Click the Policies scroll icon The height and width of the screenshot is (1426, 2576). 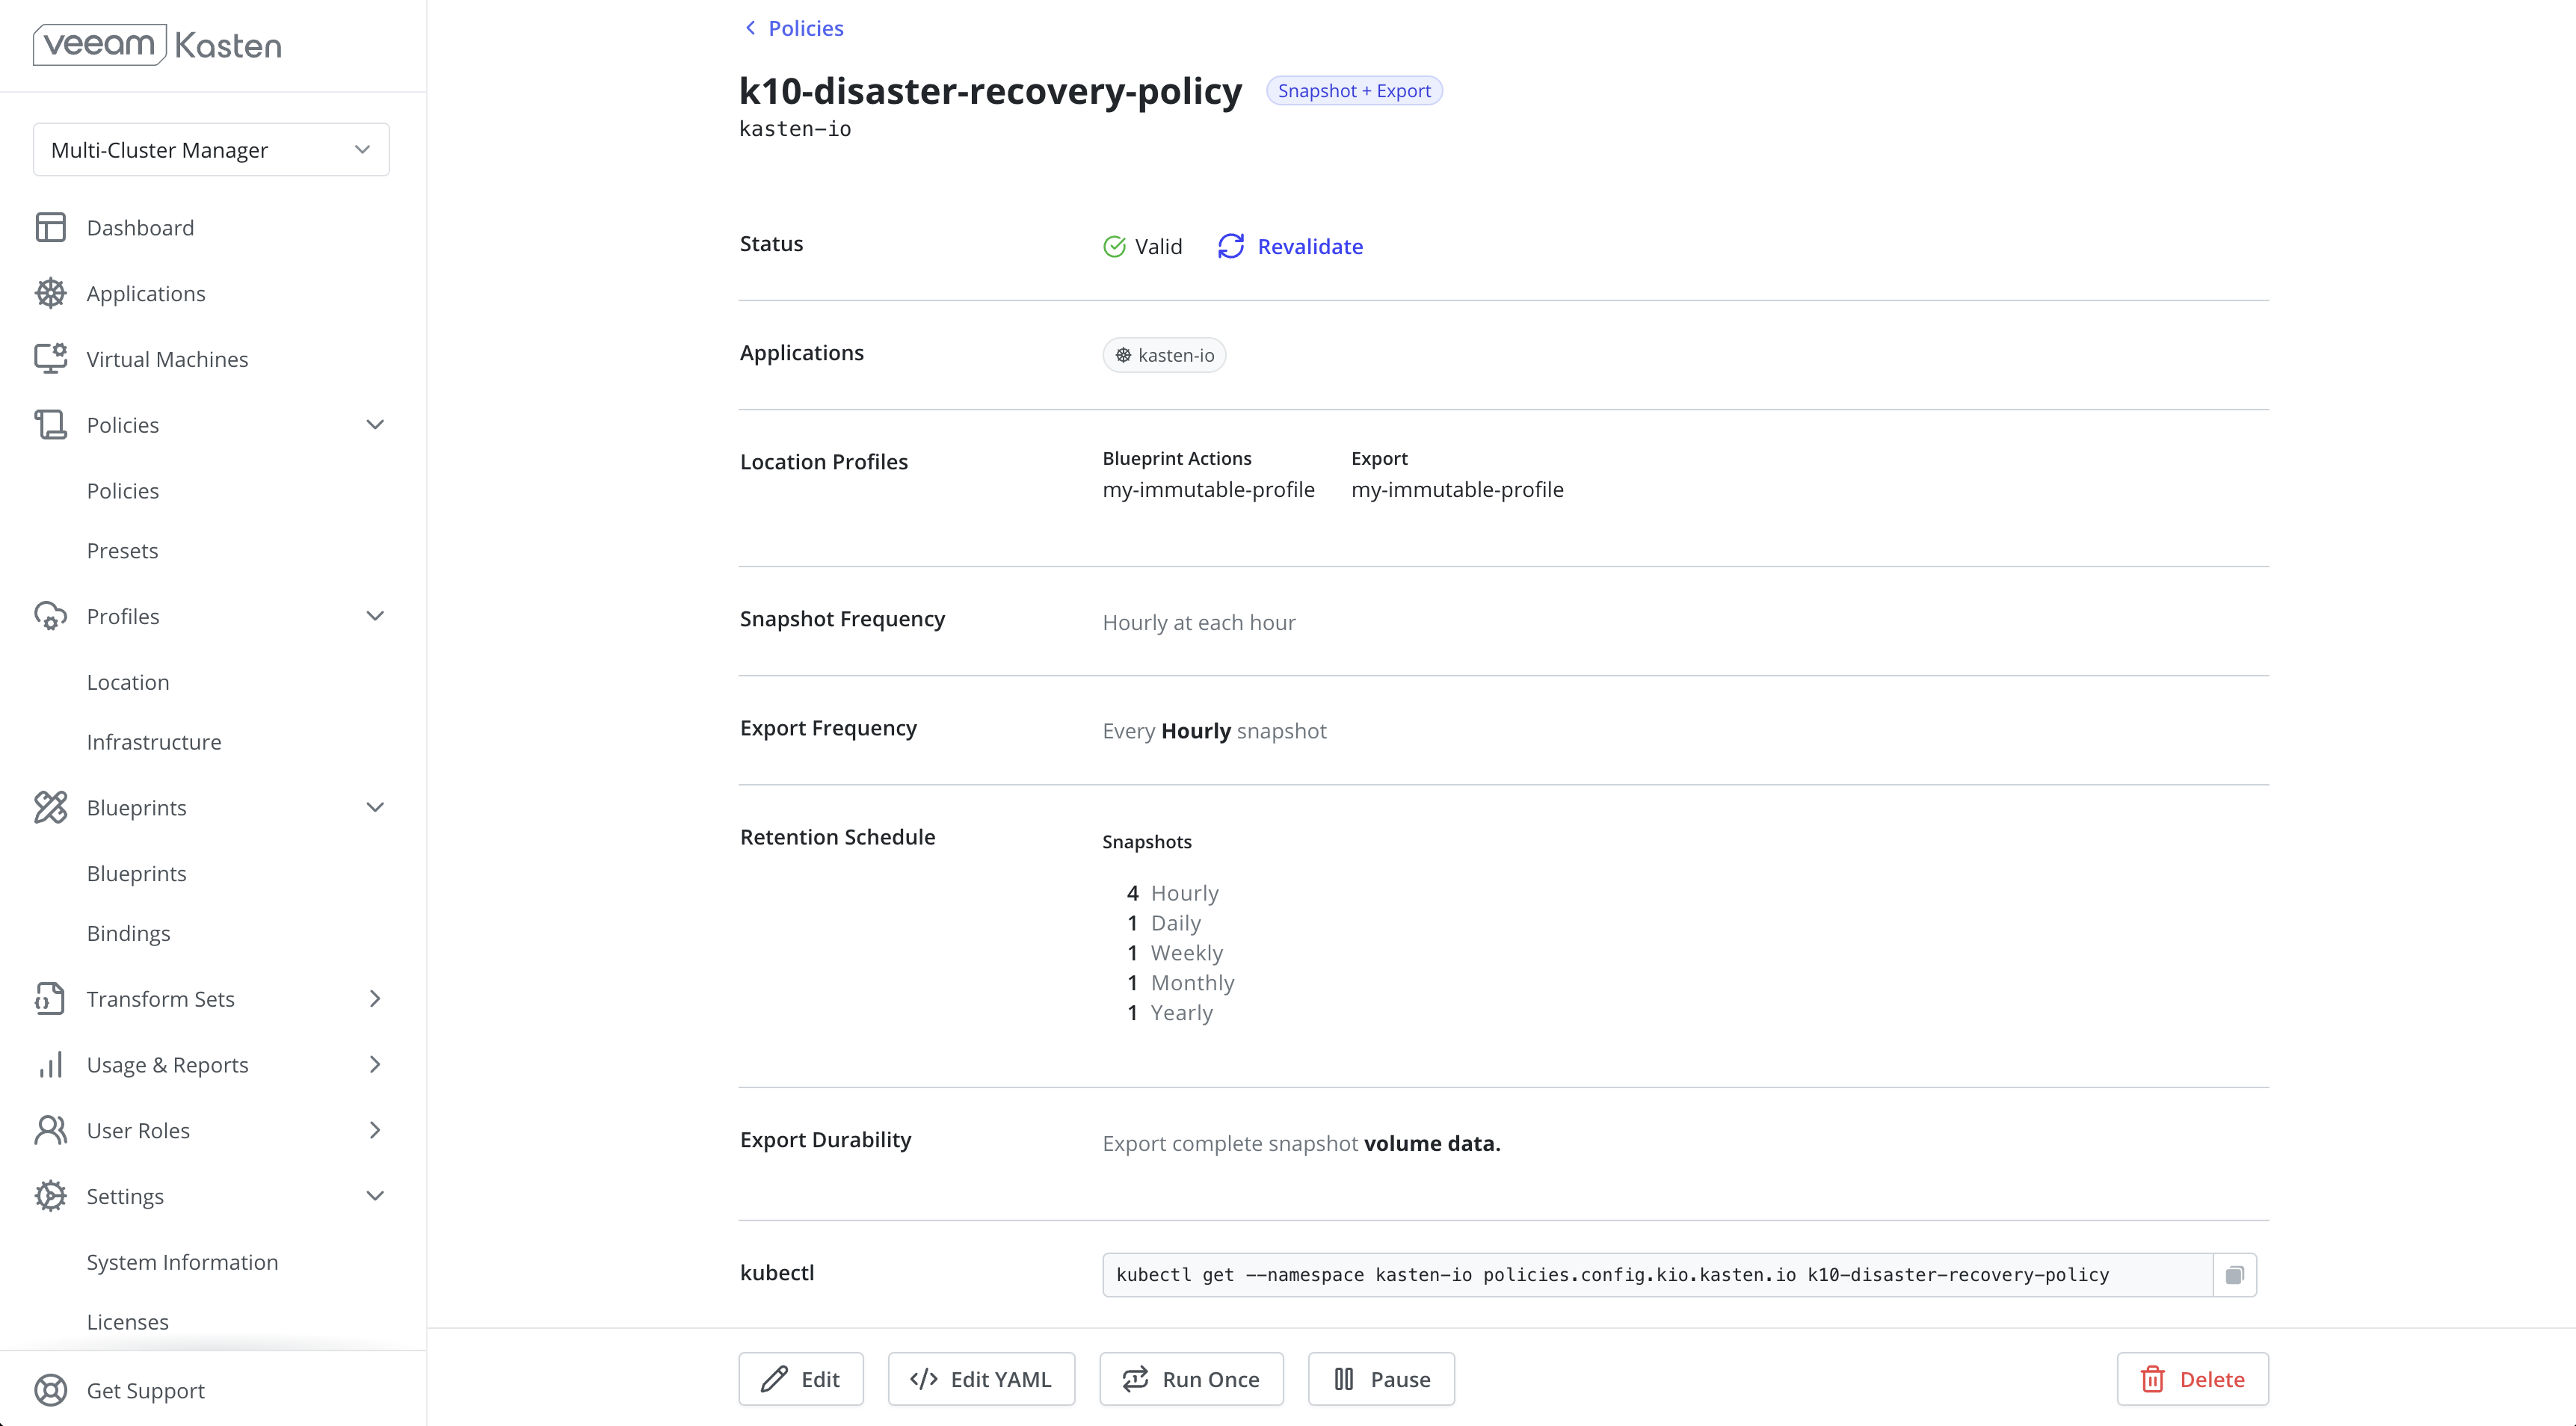pyautogui.click(x=50, y=425)
